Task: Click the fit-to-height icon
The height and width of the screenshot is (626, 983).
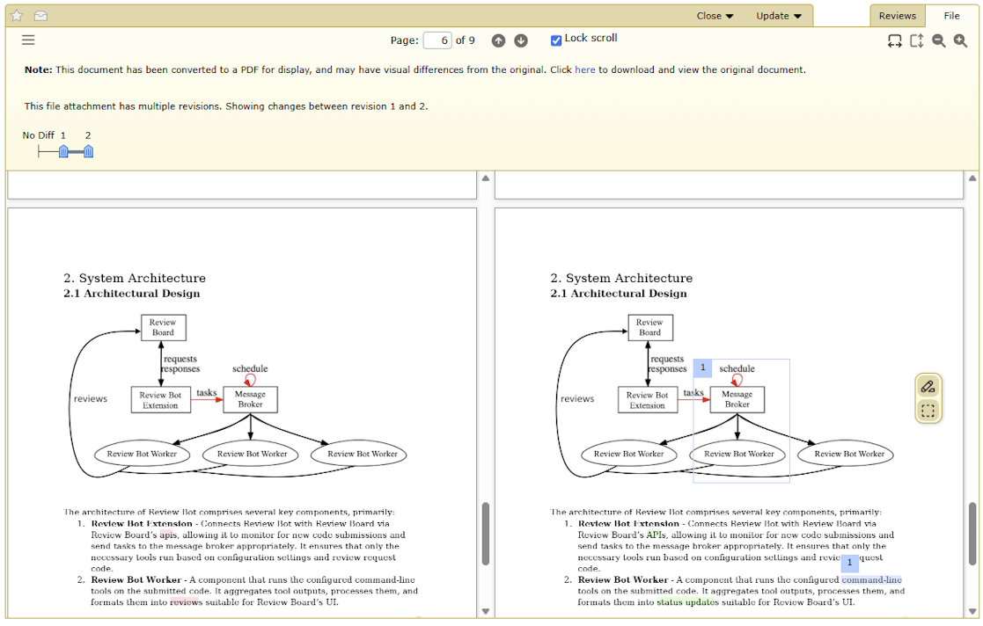Action: click(x=916, y=40)
